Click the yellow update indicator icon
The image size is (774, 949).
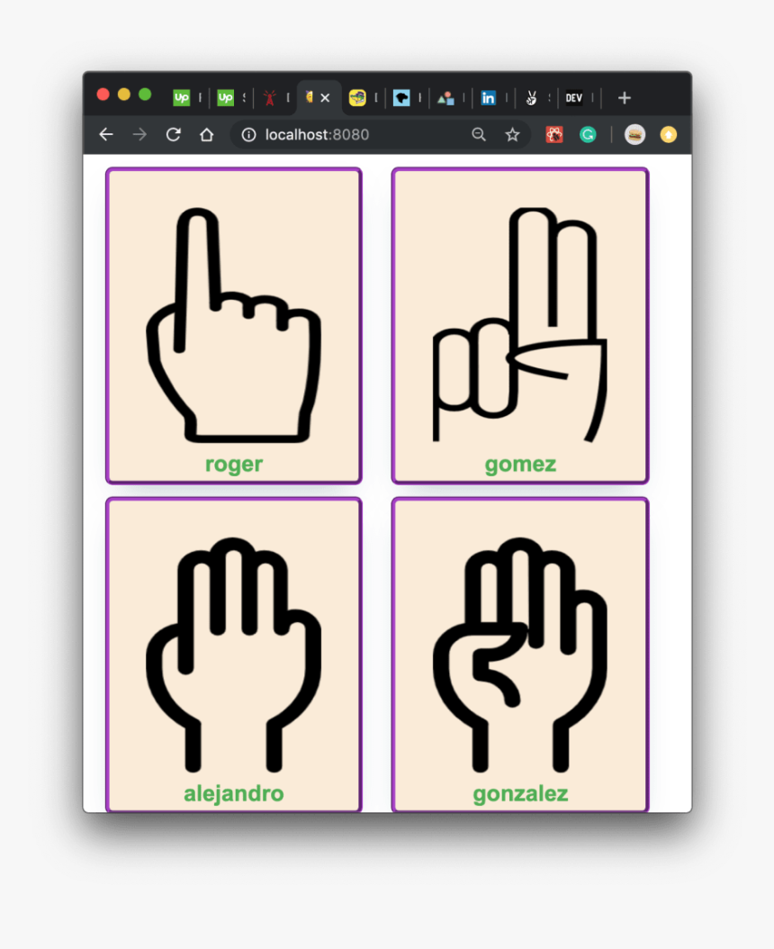(668, 135)
